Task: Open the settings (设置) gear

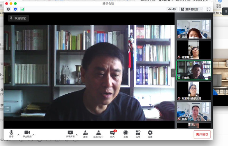Action: coord(150,134)
